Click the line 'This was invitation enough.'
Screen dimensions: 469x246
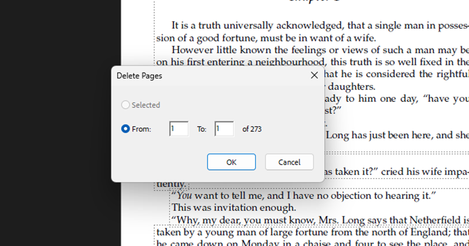[x=233, y=207]
